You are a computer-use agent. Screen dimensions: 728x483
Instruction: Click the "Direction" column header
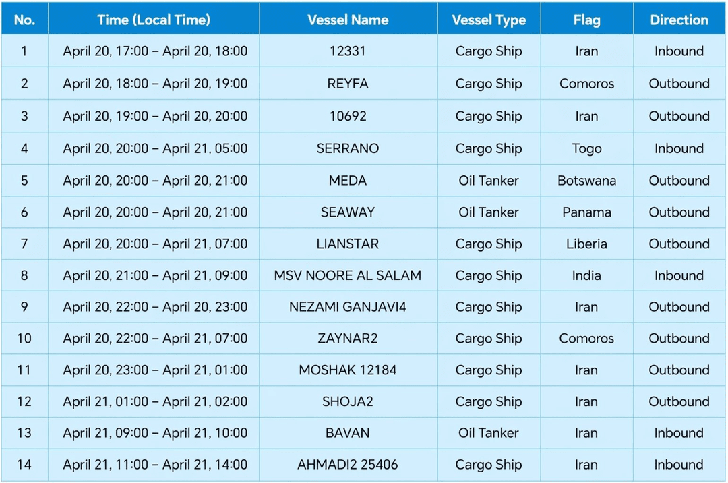pyautogui.click(x=679, y=20)
